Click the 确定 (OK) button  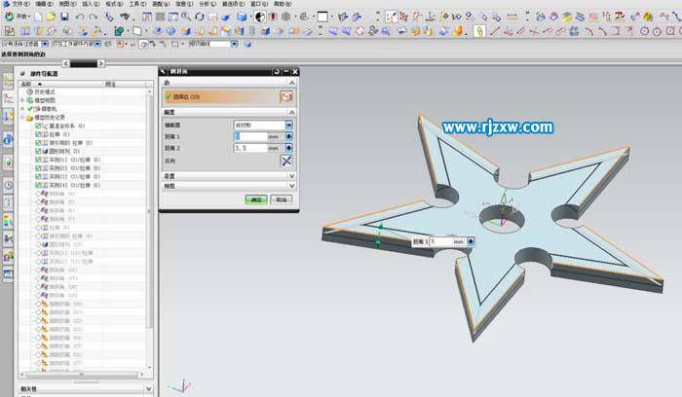tap(256, 198)
